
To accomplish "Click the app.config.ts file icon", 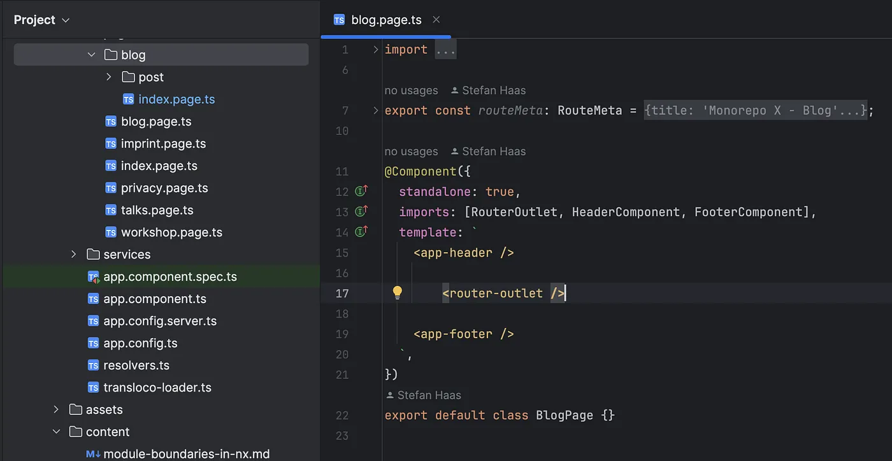I will point(93,343).
